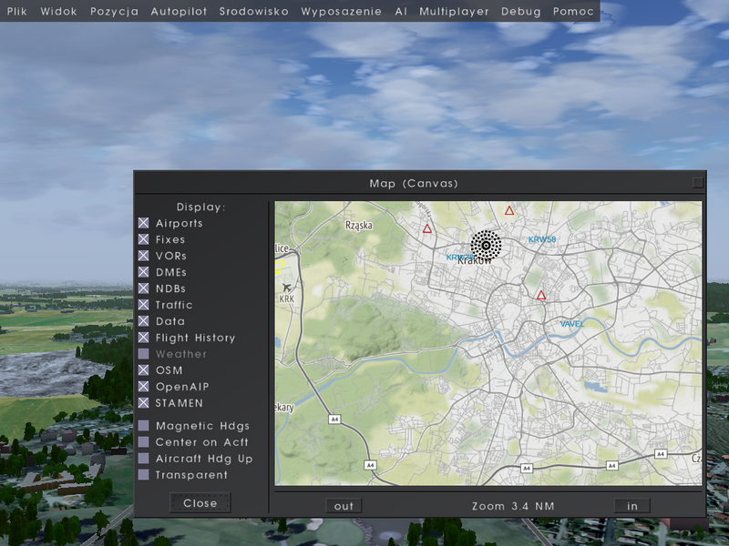Click the red triangle marker above VAVEL
This screenshot has width=729, height=546.
coord(540,295)
